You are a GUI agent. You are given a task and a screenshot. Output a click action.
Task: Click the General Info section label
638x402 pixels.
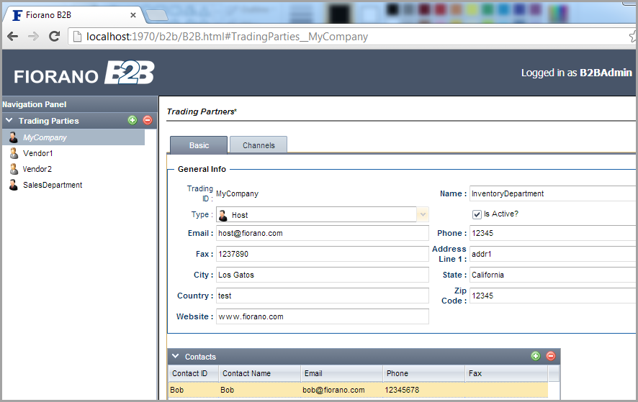click(x=202, y=169)
